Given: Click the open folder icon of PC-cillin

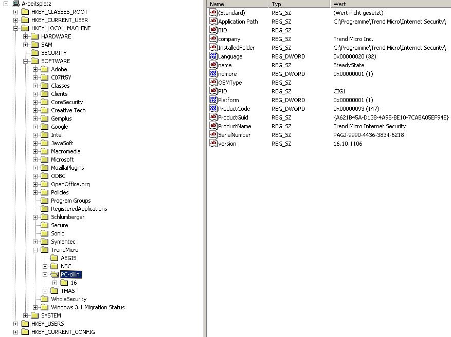Looking at the screenshot, I should [x=55, y=275].
